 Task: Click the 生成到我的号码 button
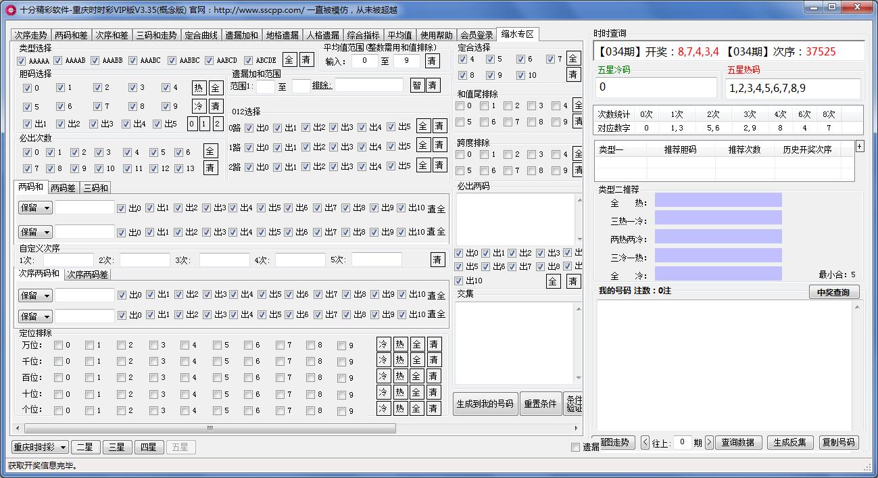coord(485,404)
